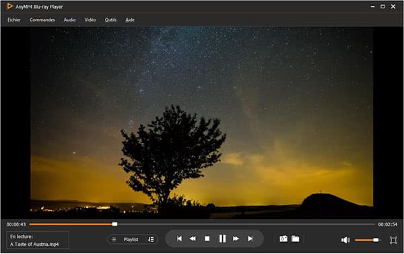Image resolution: width=404 pixels, height=254 pixels.
Task: Toggle fullscreen mode icon
Action: (393, 240)
